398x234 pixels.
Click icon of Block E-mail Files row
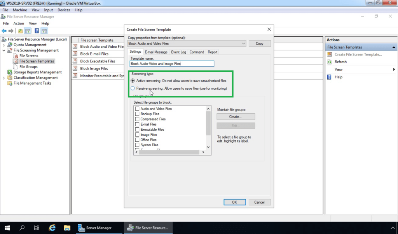click(x=75, y=54)
